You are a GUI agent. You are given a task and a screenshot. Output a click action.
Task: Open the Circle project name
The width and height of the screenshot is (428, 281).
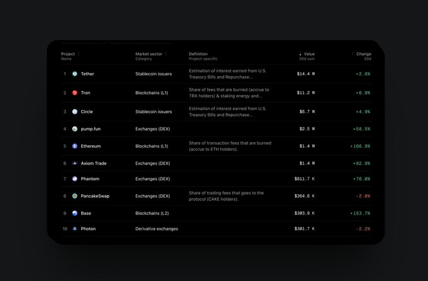pyautogui.click(x=87, y=112)
